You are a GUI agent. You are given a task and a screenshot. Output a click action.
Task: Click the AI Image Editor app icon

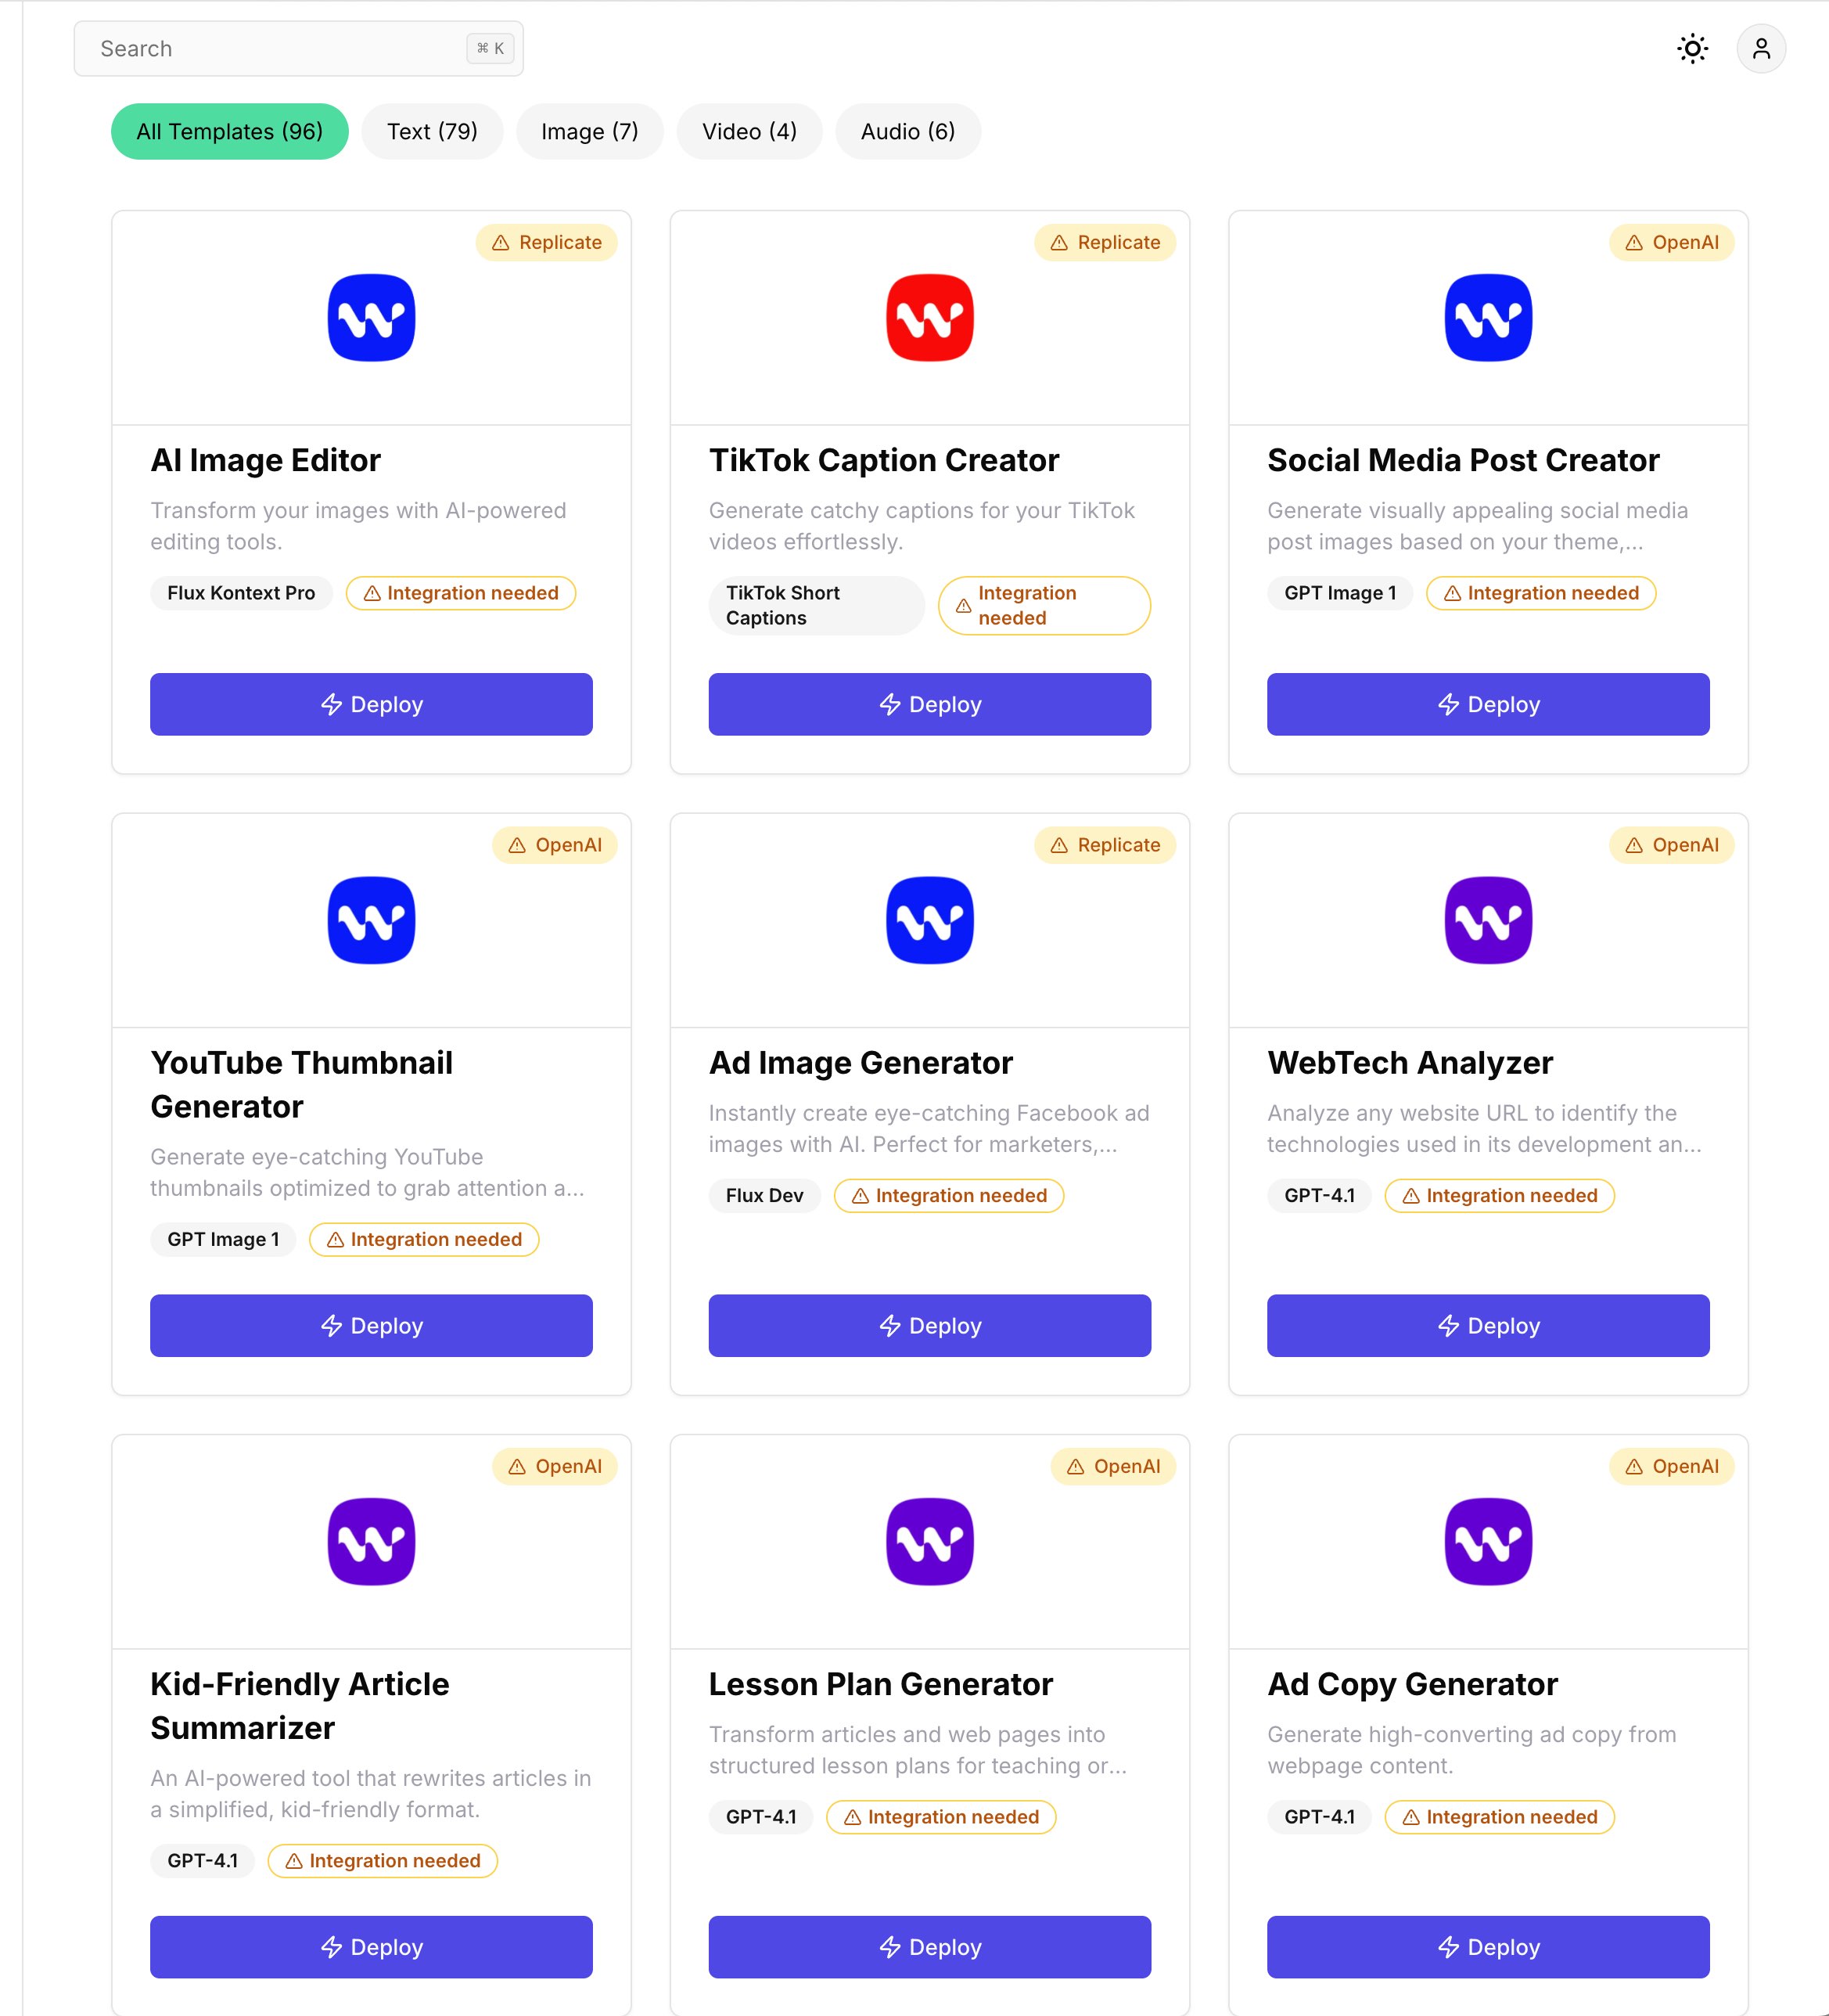pos(371,318)
